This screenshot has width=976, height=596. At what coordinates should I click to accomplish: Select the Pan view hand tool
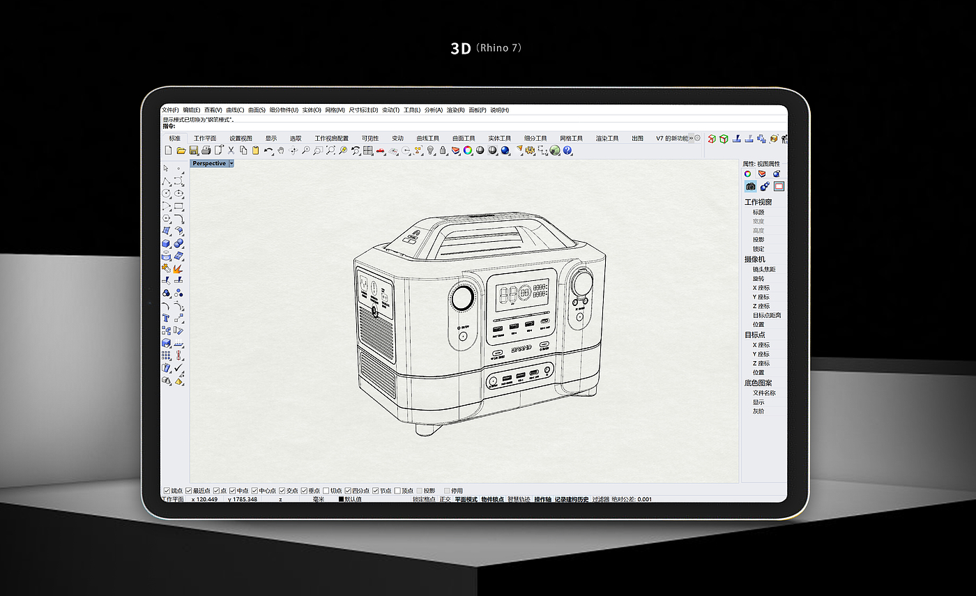click(x=281, y=151)
